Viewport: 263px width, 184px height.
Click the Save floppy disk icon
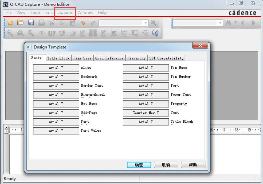31,22
